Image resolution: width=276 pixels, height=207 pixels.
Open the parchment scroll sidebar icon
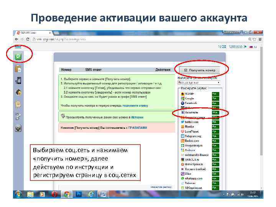pyautogui.click(x=18, y=104)
